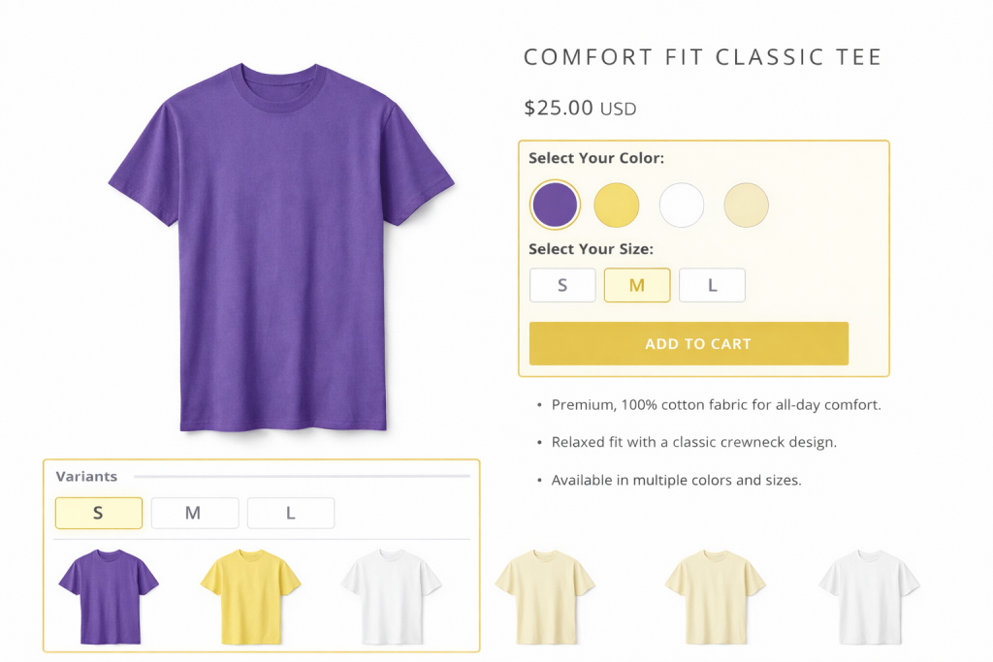The width and height of the screenshot is (993, 662).
Task: Click the $25.00 USD price text
Action: pos(579,108)
